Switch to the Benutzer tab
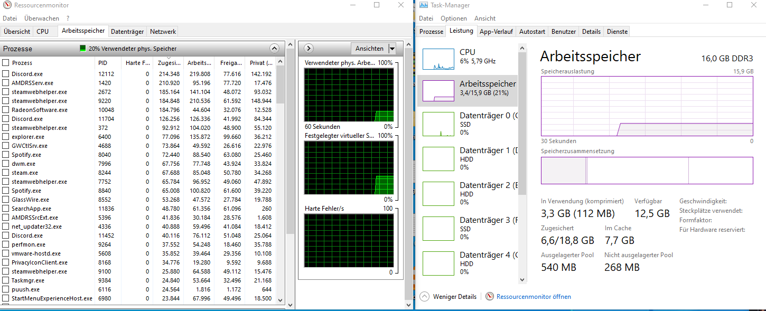 point(564,32)
